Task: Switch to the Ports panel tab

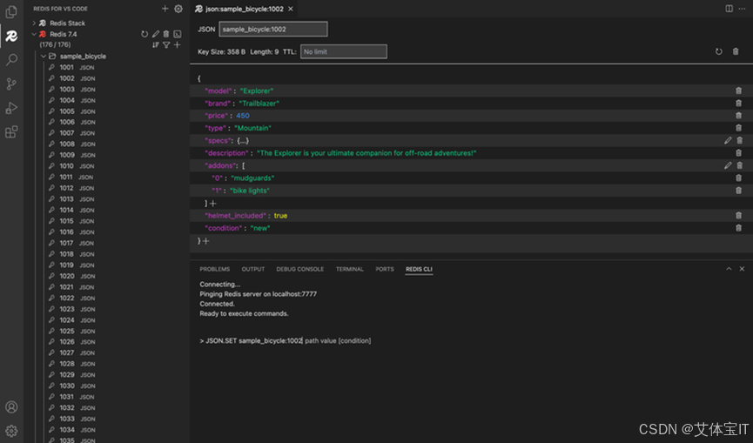Action: click(385, 269)
